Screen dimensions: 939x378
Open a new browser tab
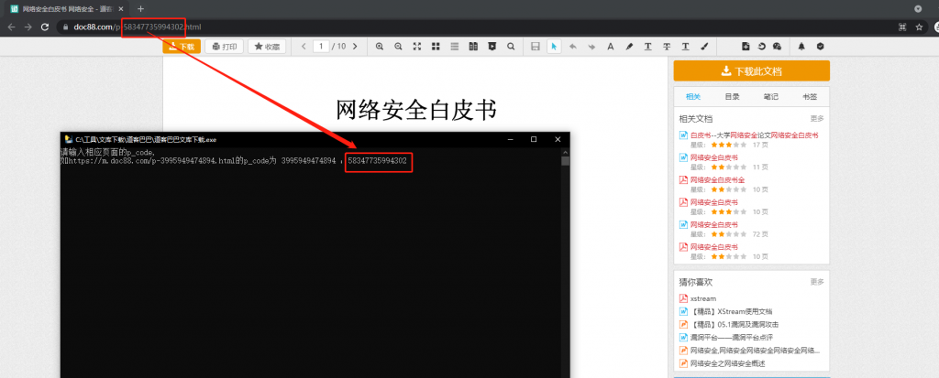click(140, 8)
